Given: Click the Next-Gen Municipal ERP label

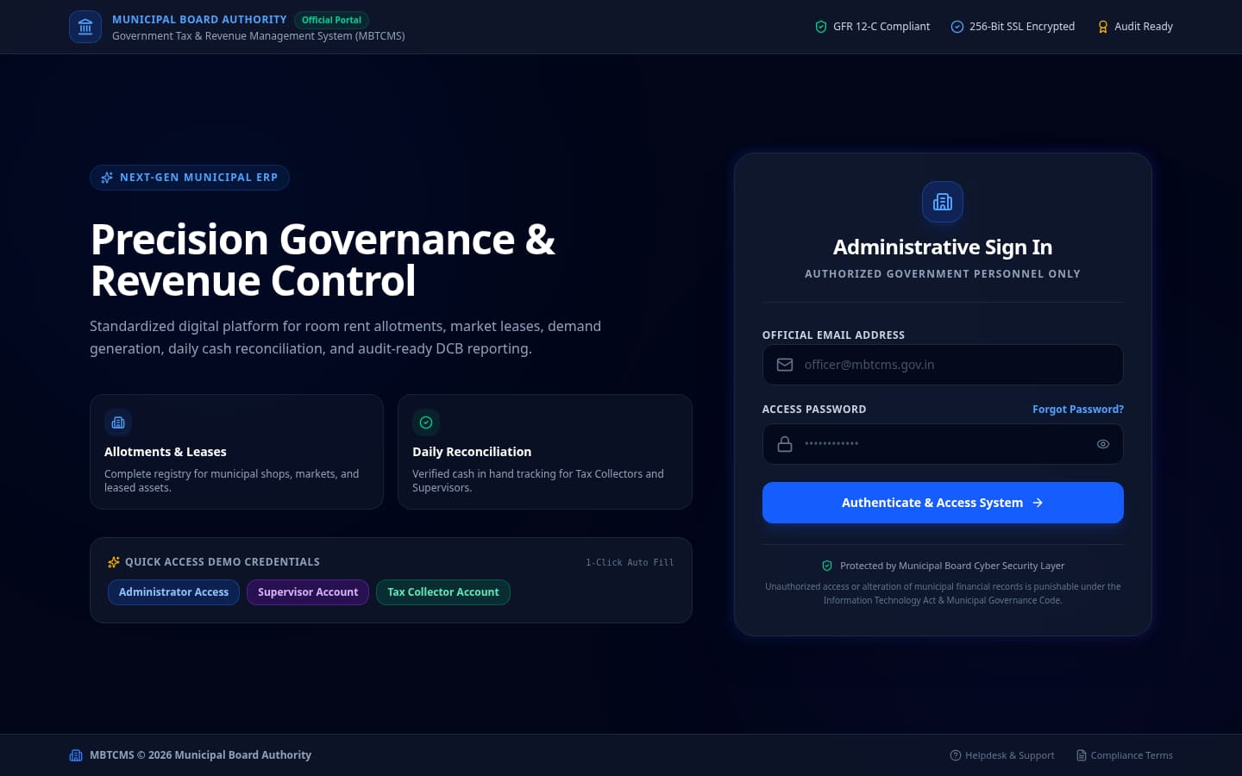Looking at the screenshot, I should click(199, 178).
